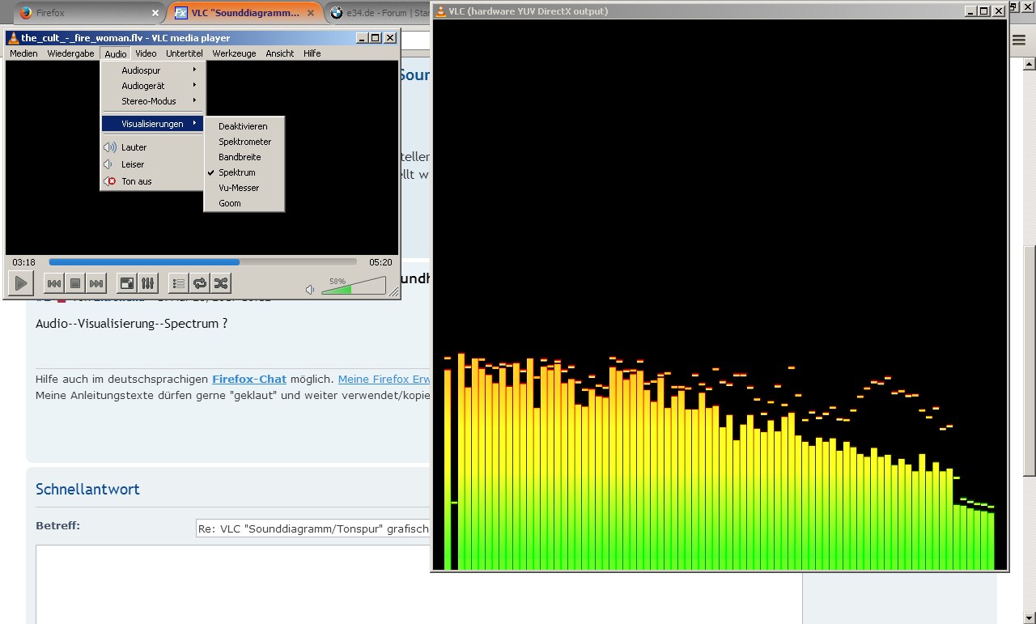Select the checked Spektrum visualization

[x=236, y=172]
